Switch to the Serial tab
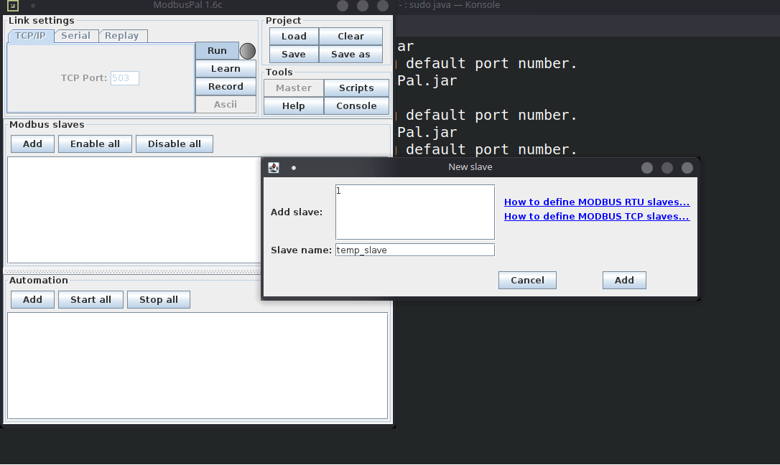Image resolution: width=780 pixels, height=465 pixels. 75,36
